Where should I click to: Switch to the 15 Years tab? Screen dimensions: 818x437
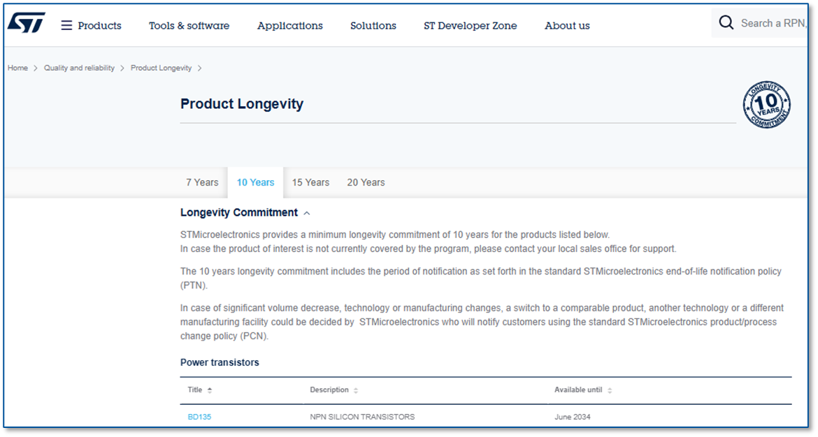(x=310, y=182)
